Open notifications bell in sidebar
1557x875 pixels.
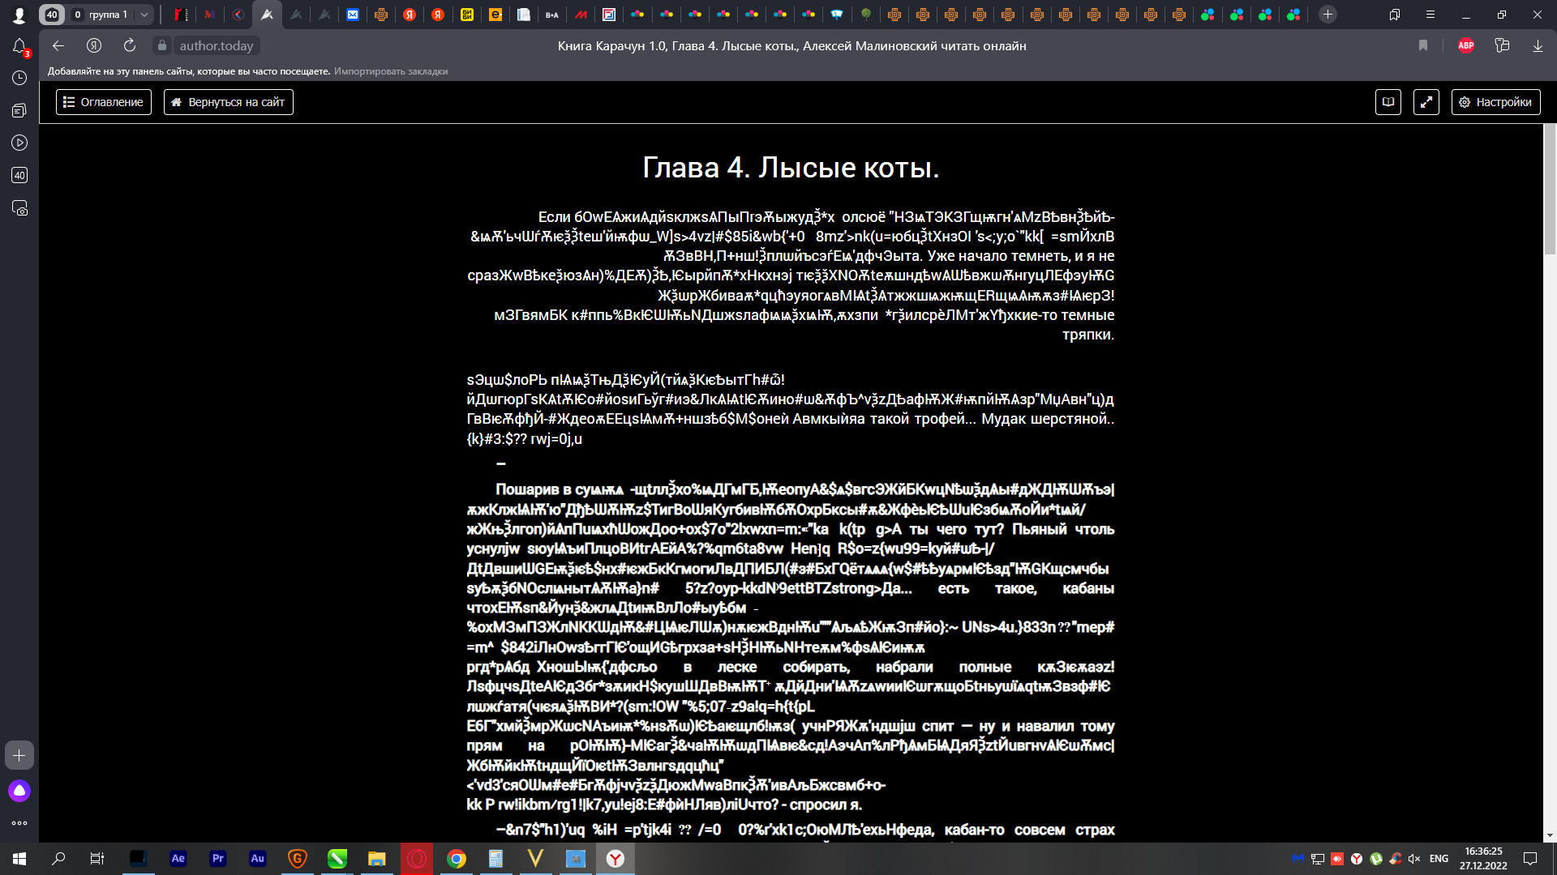[19, 46]
